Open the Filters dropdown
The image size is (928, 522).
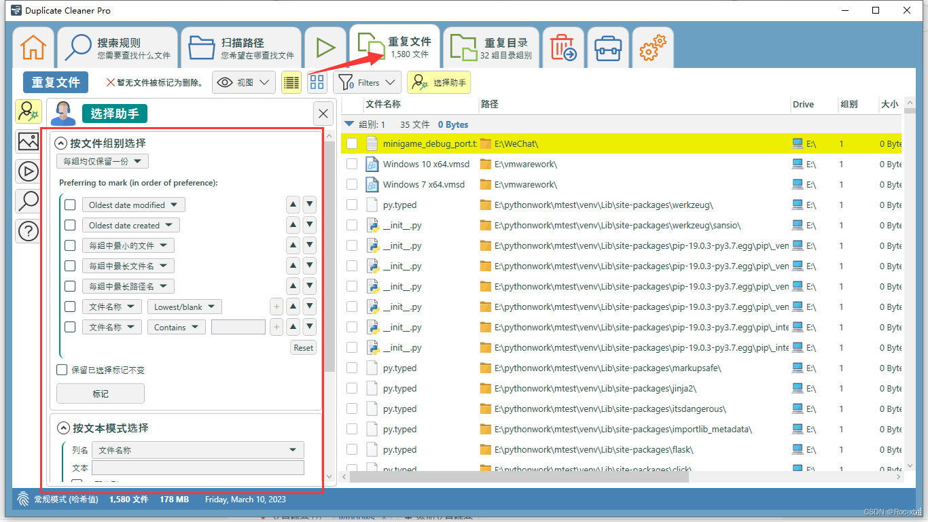(x=368, y=82)
